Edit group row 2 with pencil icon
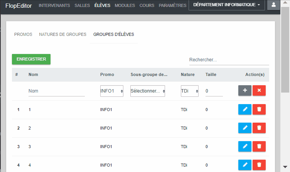This screenshot has width=290, height=172. click(244, 128)
